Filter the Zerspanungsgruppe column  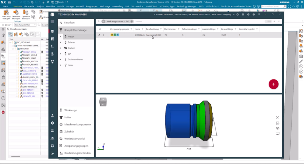tap(131, 29)
